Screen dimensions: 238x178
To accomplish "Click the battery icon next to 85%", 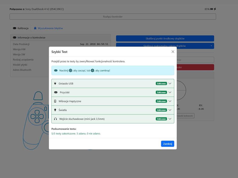I will pos(212,9).
